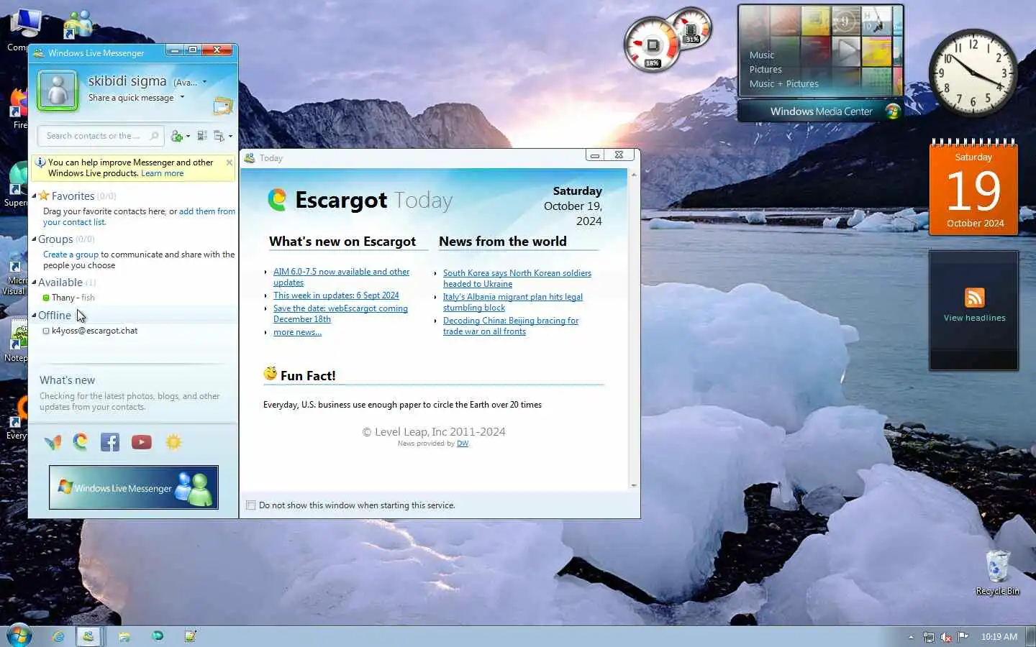Click View headlines in feed gadget
The width and height of the screenshot is (1036, 647).
click(974, 318)
